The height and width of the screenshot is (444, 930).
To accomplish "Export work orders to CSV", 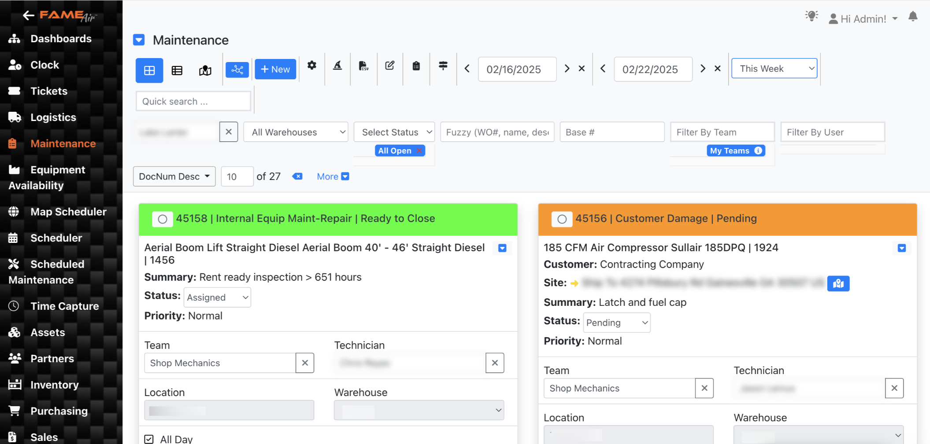I will point(363,66).
